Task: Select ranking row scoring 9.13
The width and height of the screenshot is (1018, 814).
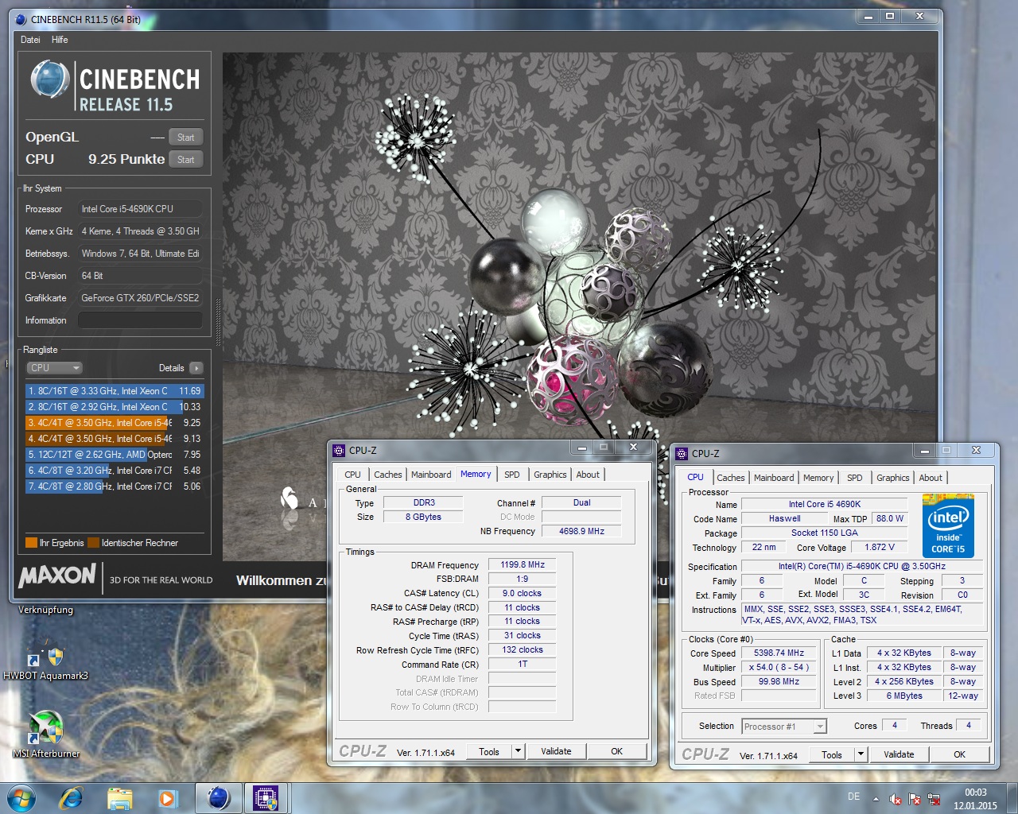Action: point(115,439)
